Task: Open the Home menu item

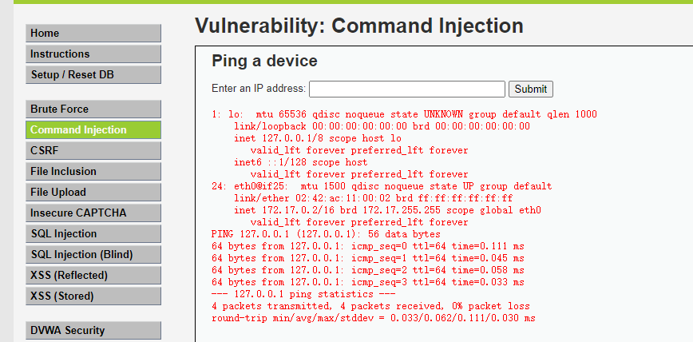Action: click(93, 33)
